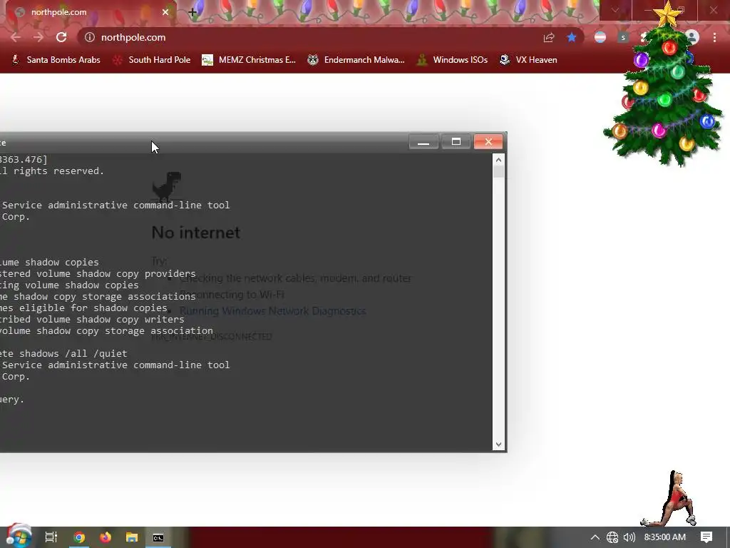Select the Command Prompt taskbar icon
Screen dimensions: 730x548
(x=158, y=537)
